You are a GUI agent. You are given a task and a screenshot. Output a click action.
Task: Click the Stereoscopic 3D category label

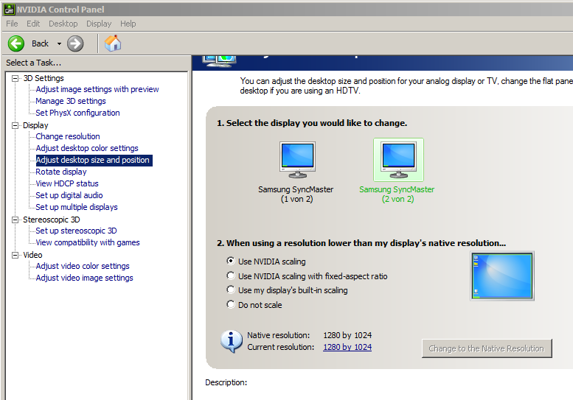(x=52, y=220)
